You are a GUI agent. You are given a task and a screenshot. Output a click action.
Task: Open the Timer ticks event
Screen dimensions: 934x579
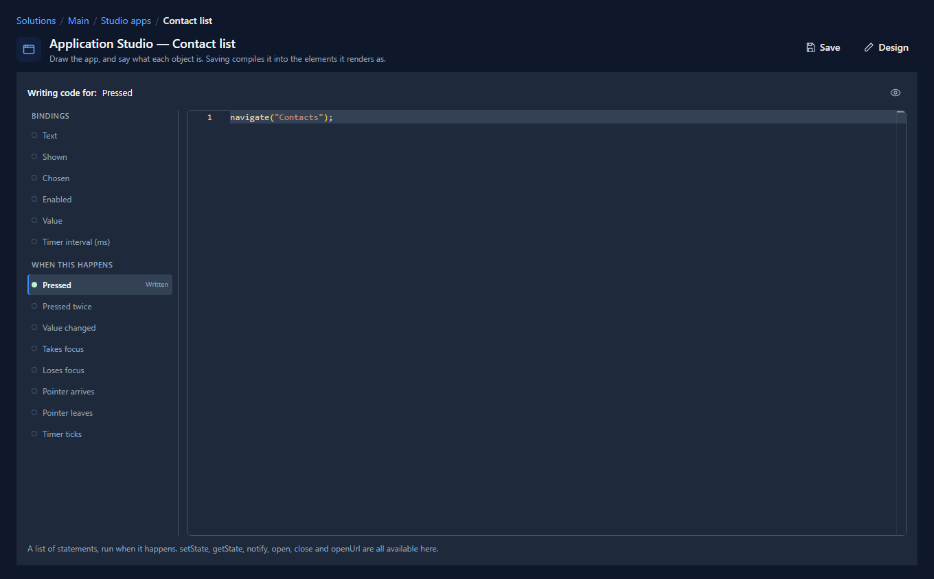100,434
